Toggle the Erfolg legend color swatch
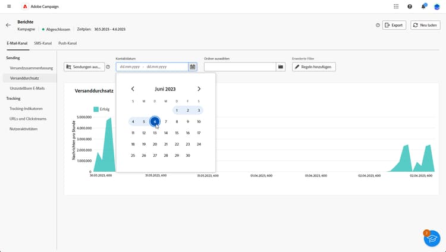 (96, 109)
